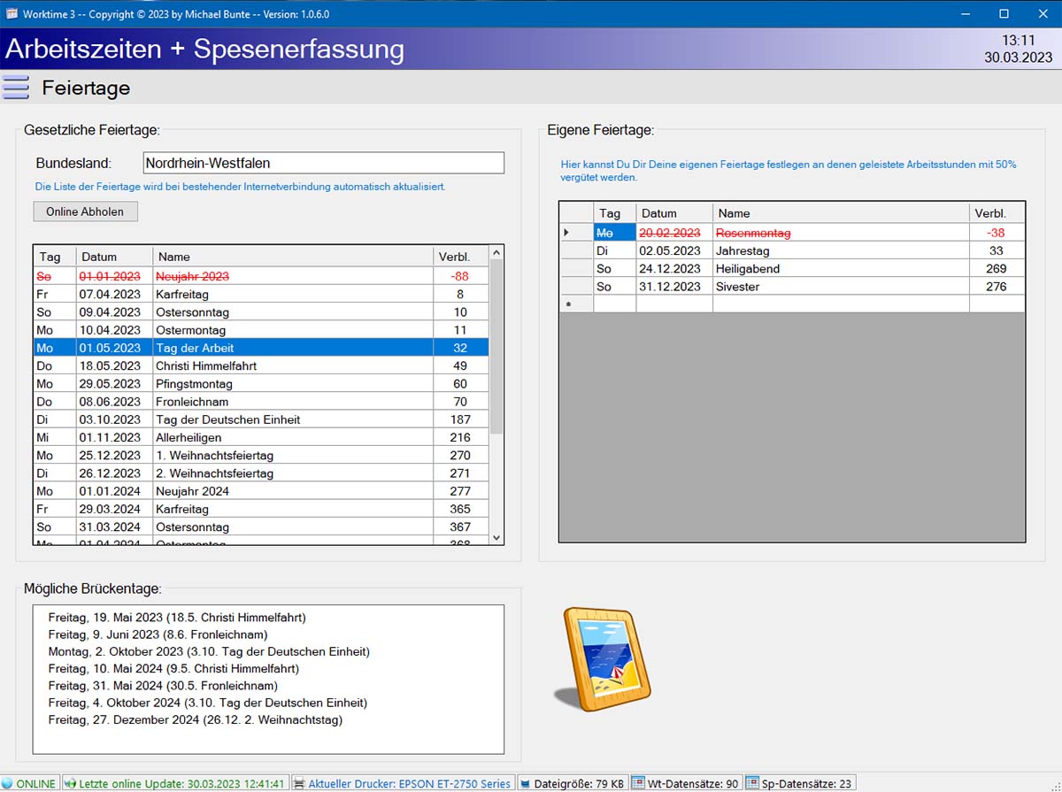1062x792 pixels.
Task: Click Freitag, 19. Mai 2023 bridge day
Action: click(x=177, y=618)
